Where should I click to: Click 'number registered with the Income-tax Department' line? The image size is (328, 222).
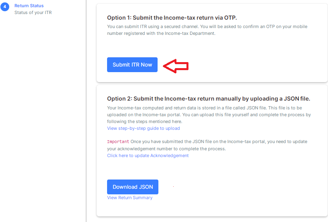coord(161,33)
